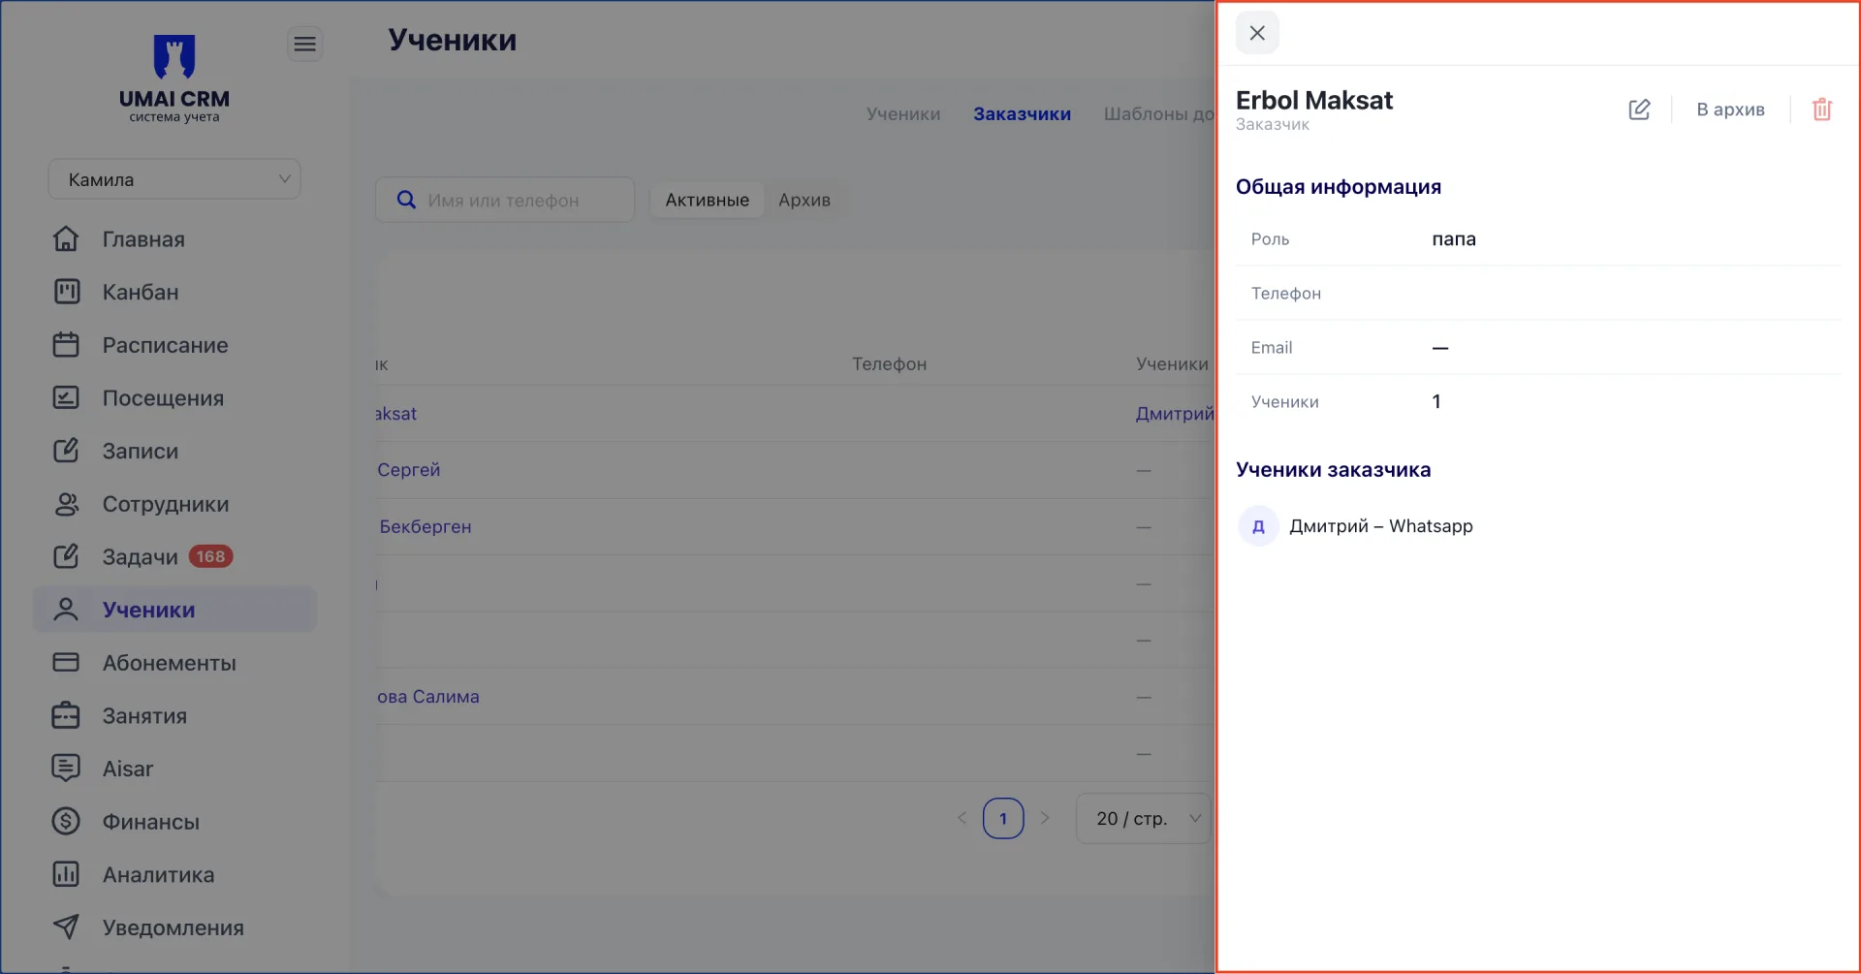Click the Финансы dollar icon
Screen dimensions: 1861x974
pyautogui.click(x=66, y=821)
